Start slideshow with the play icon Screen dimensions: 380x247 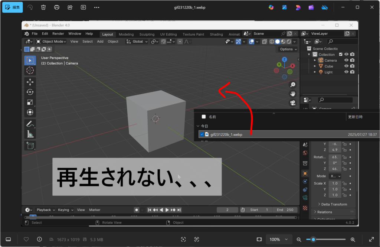click(x=83, y=7)
